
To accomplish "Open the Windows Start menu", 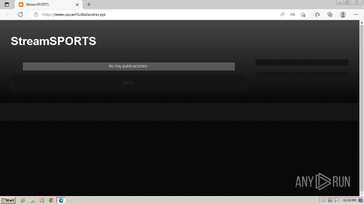I will (x=8, y=200).
